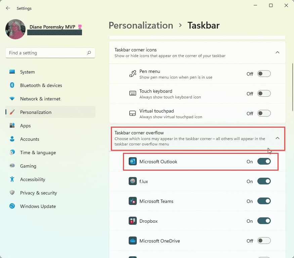Screen dimensions: 294x258
Task: Click the Personalization paintbrush icon
Action: (12, 112)
